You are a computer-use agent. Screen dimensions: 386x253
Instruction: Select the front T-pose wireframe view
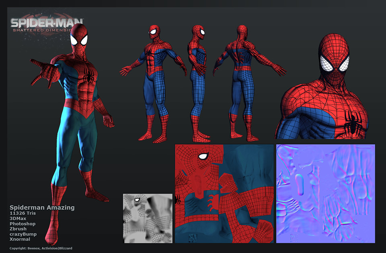click(x=153, y=84)
